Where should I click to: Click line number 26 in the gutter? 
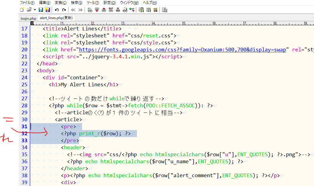click(24, 91)
